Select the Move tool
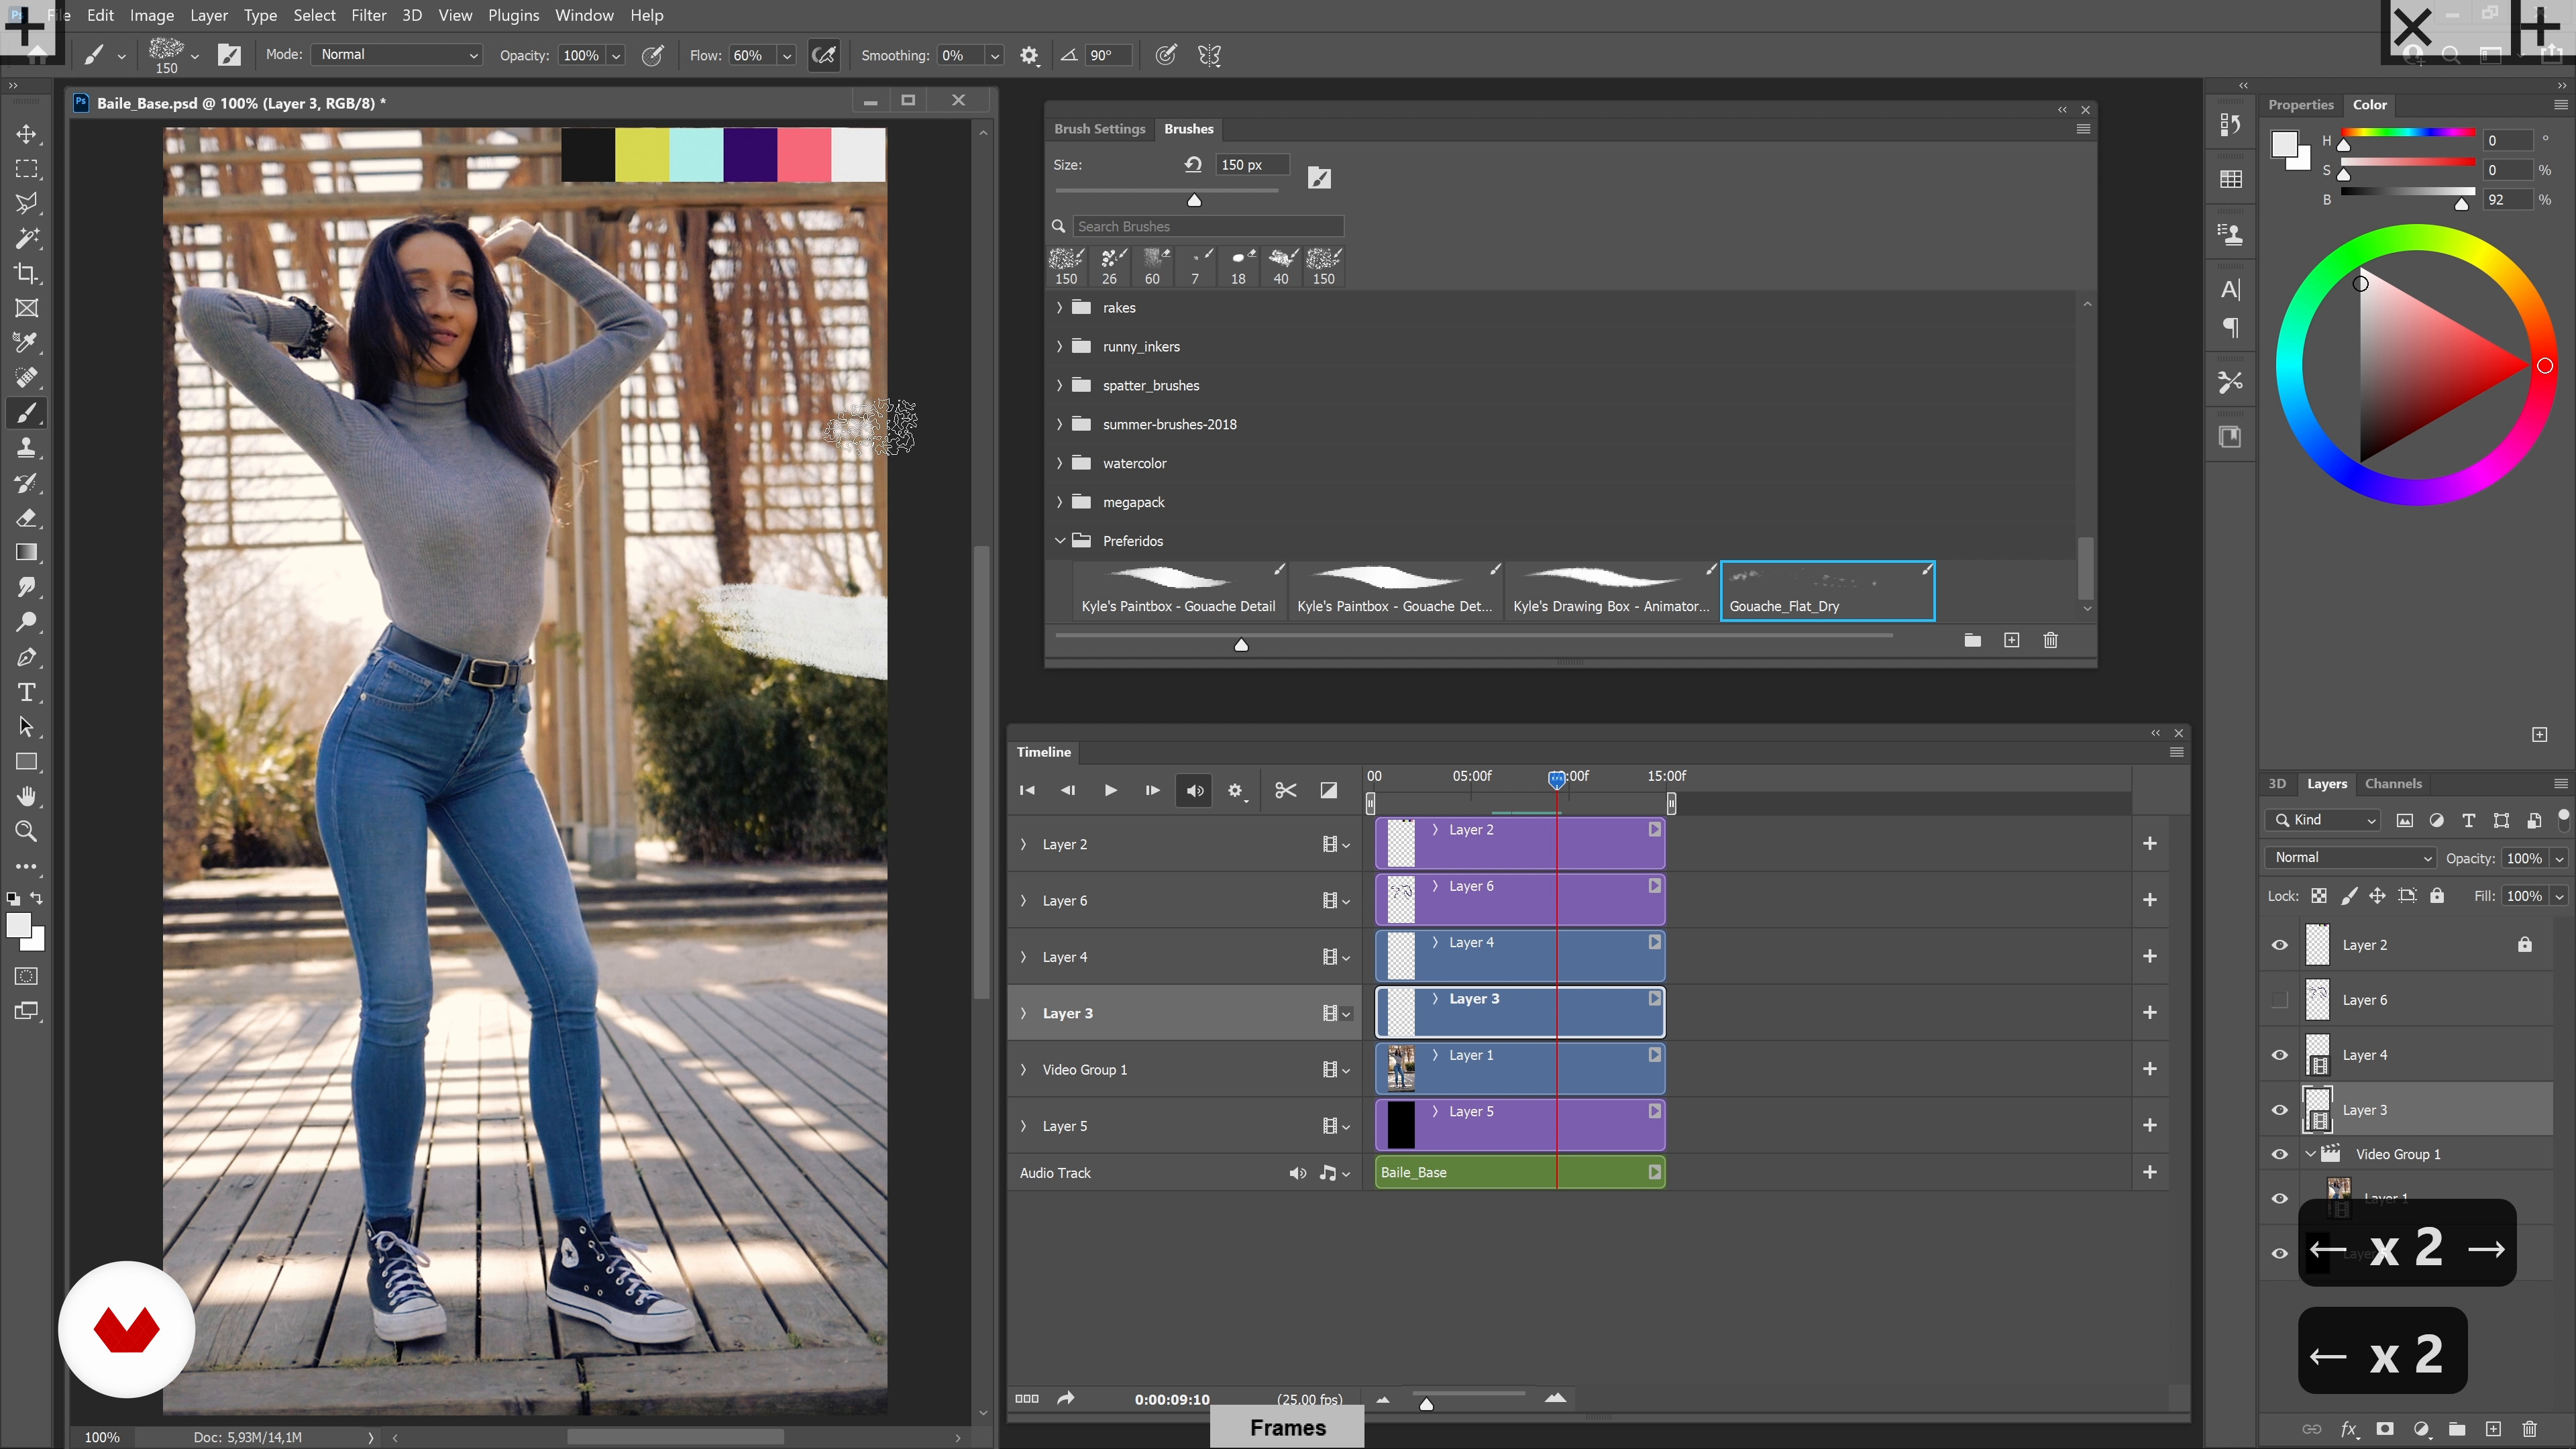 coord(27,134)
